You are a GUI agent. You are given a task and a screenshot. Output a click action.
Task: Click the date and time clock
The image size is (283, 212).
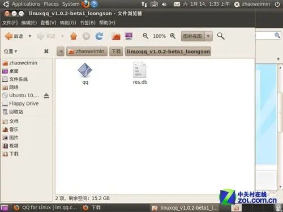click(x=206, y=4)
